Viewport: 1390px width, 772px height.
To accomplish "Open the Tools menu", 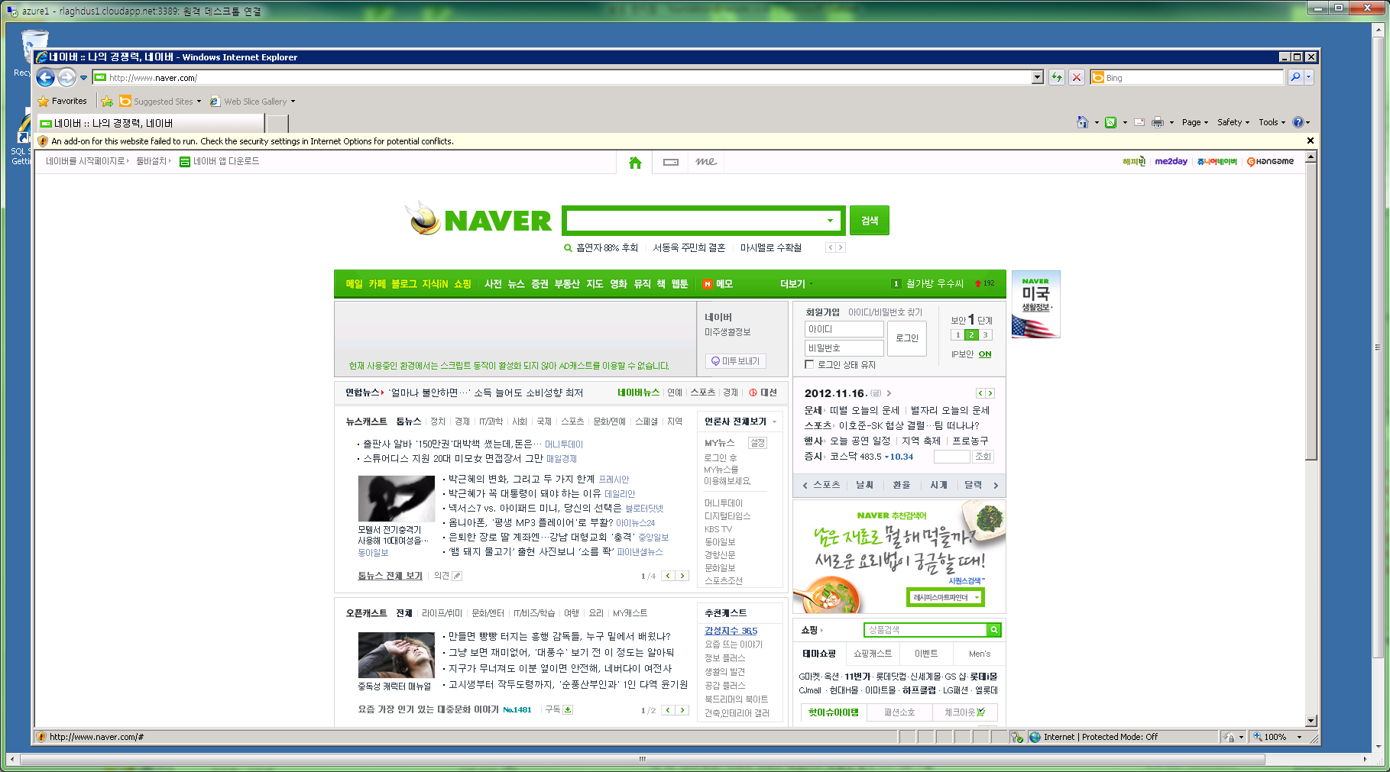I will point(1272,122).
